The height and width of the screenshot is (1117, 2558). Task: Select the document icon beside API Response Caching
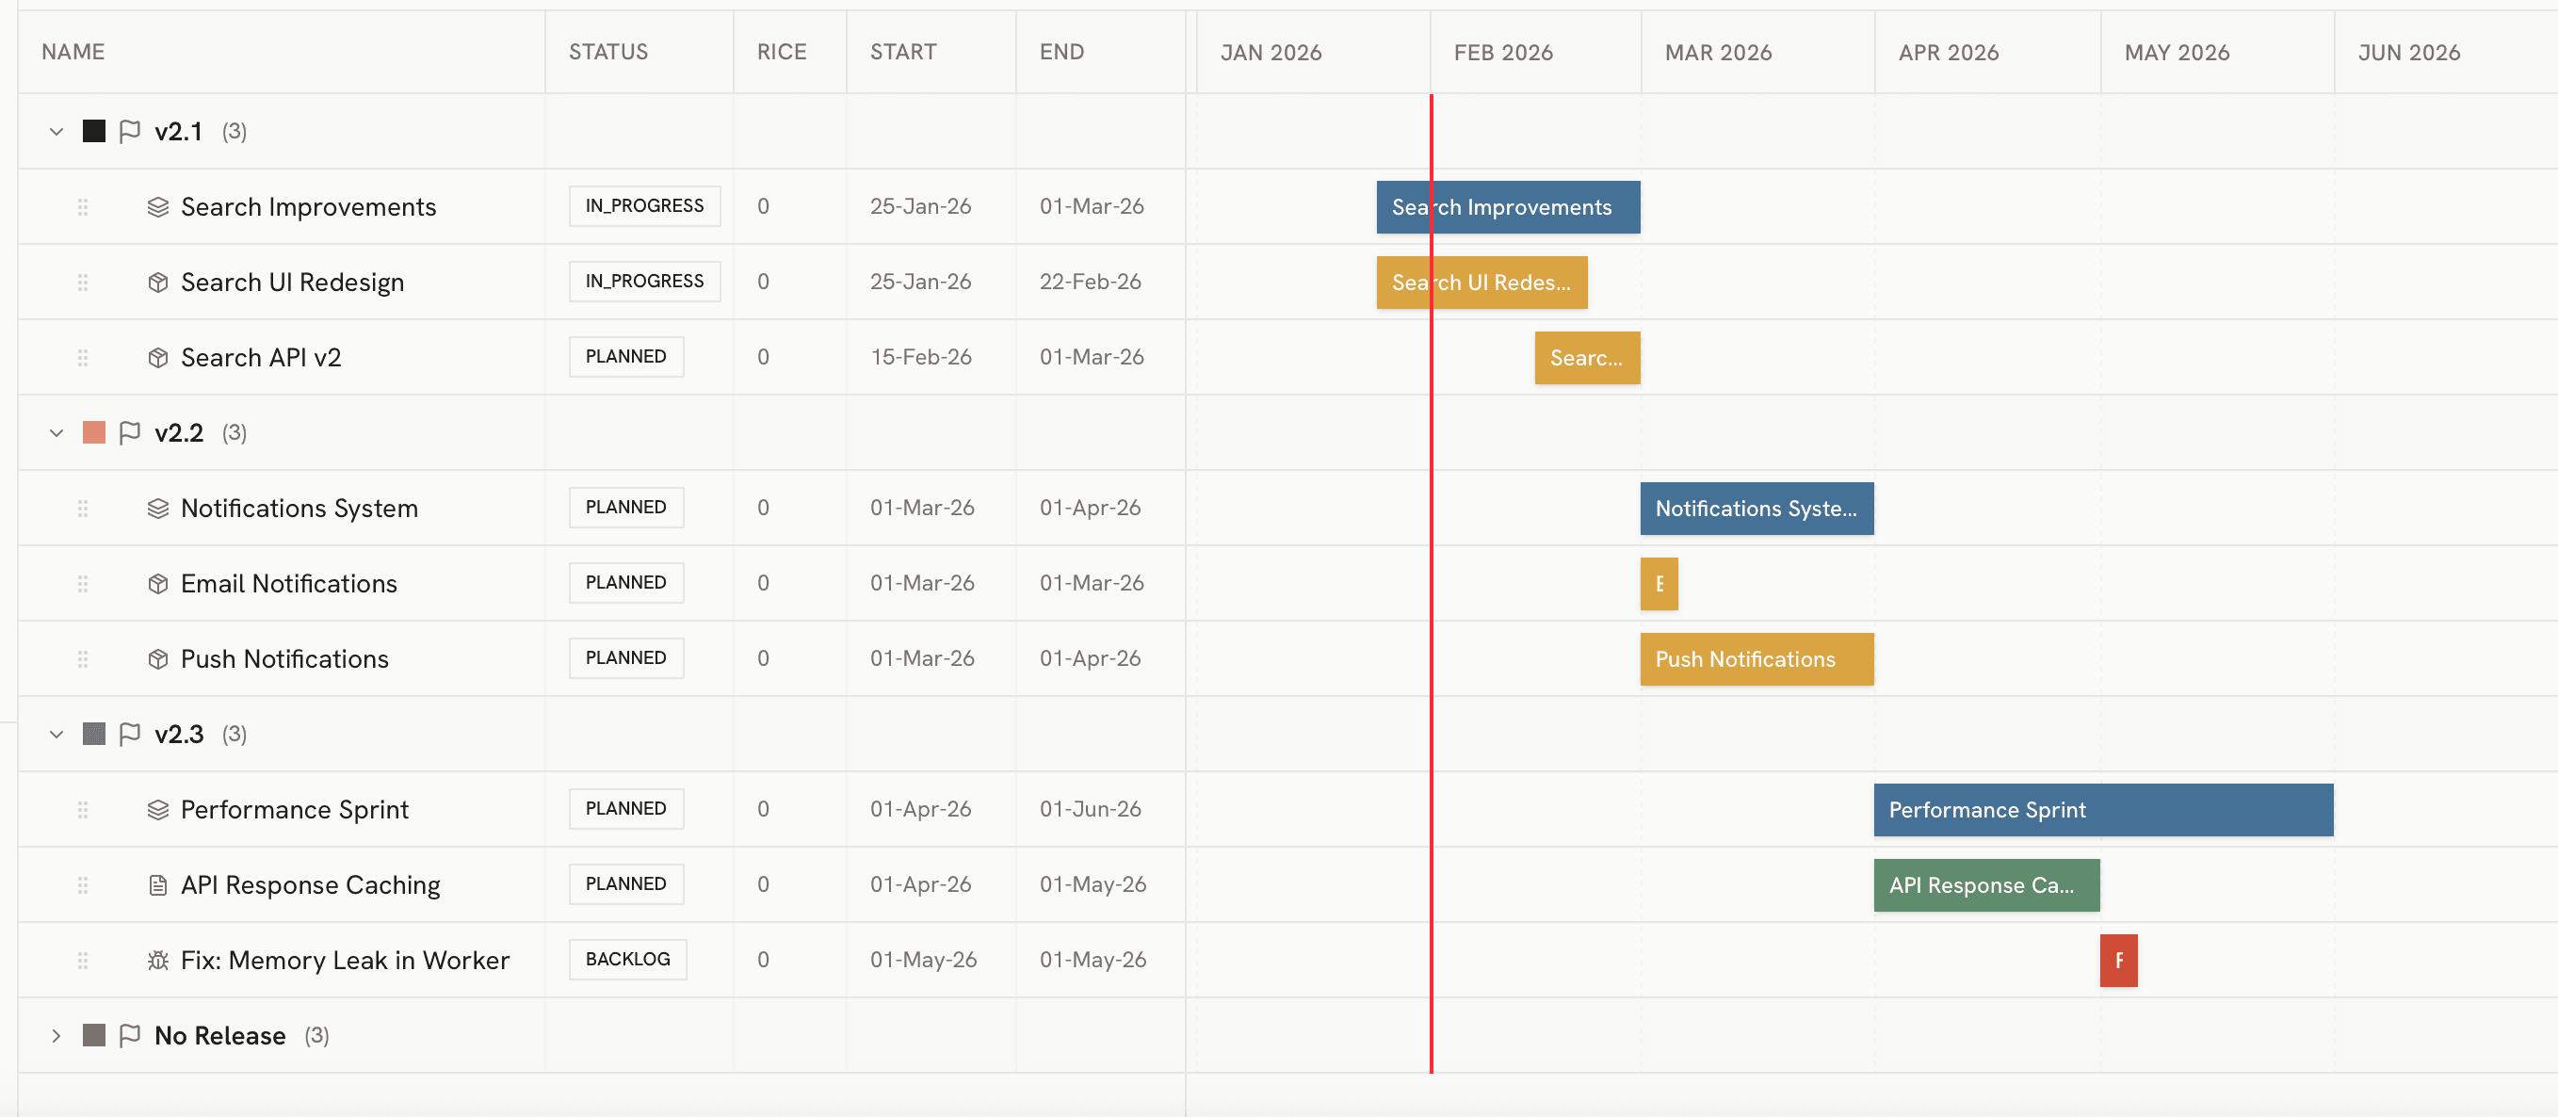coord(157,884)
